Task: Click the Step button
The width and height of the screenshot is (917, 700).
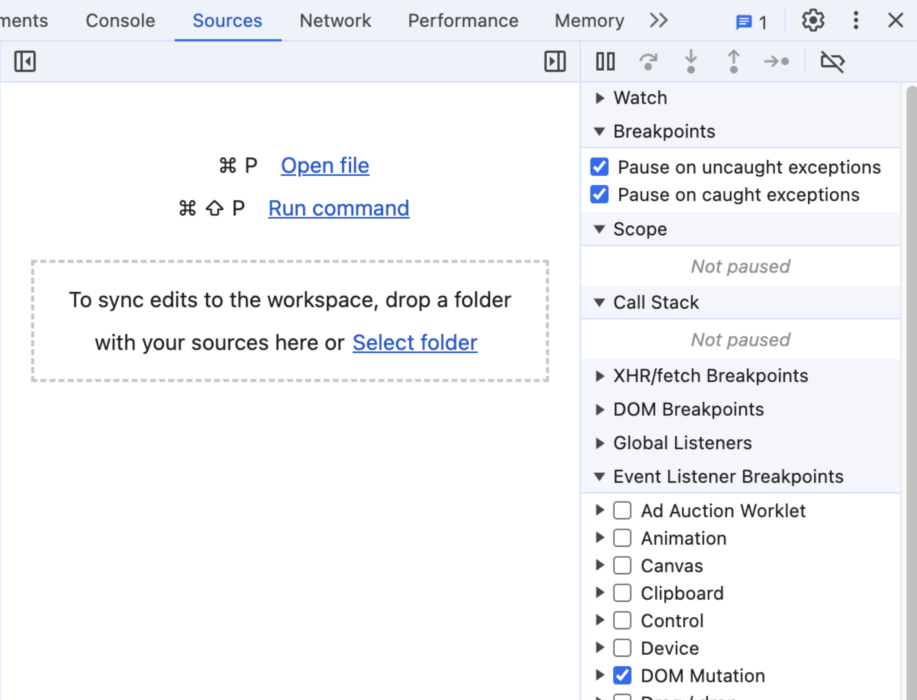Action: [x=776, y=61]
